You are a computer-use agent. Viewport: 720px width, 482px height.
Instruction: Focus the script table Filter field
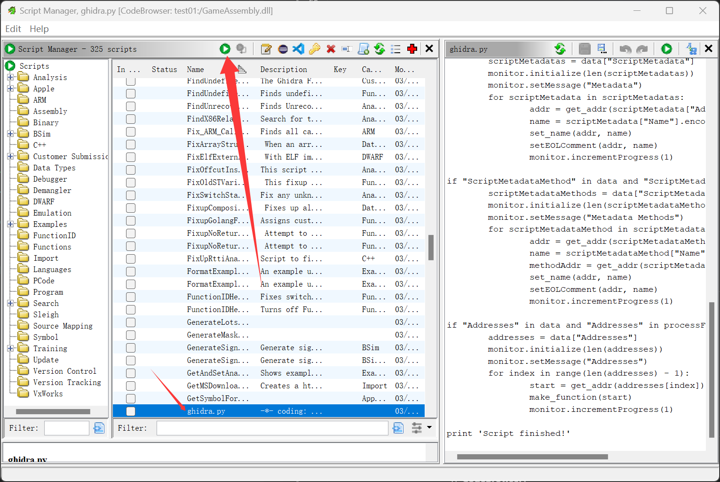[x=272, y=428]
